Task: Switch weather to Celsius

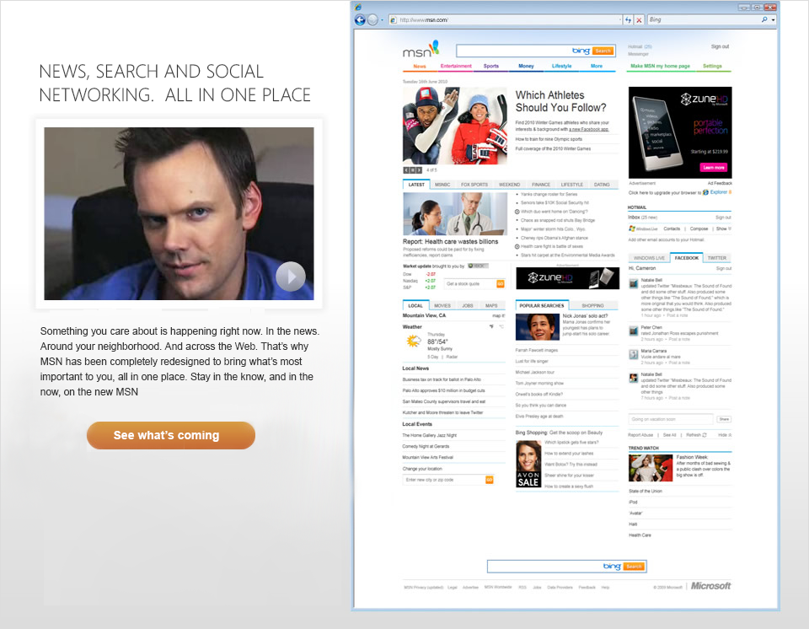Action: pyautogui.click(x=501, y=326)
